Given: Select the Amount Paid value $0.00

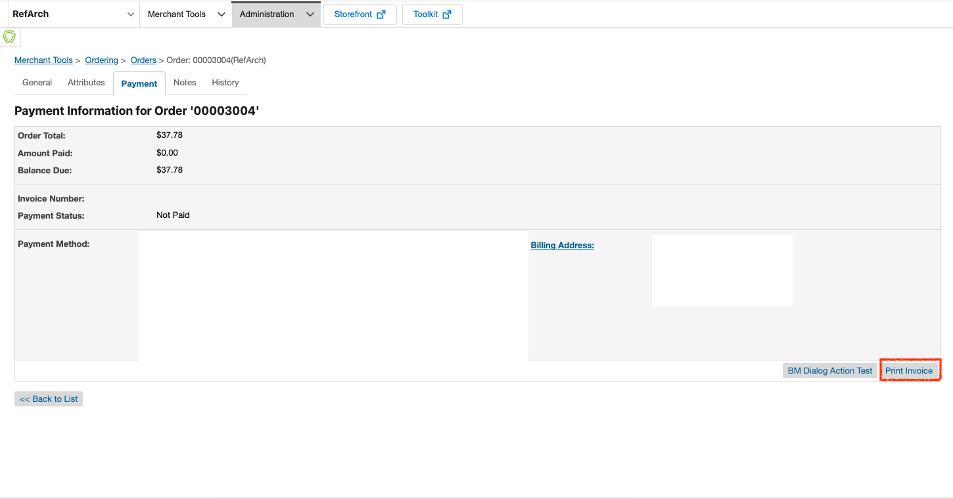Looking at the screenshot, I should point(168,153).
